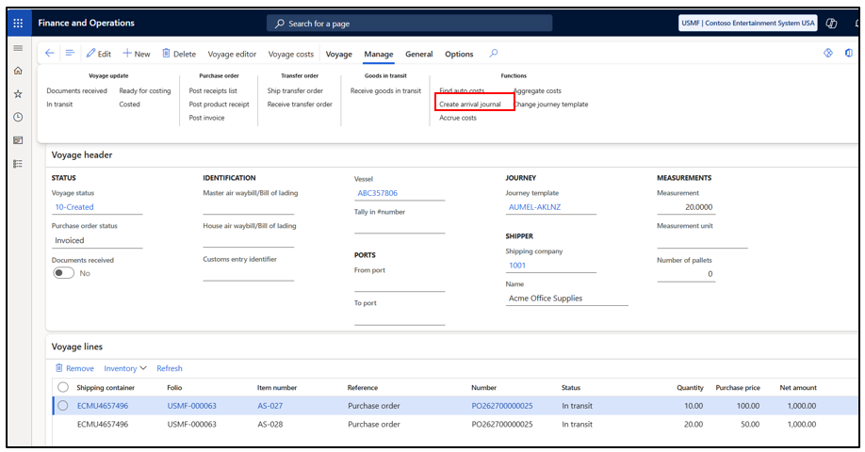Open the Copilot icon in the header

(831, 24)
